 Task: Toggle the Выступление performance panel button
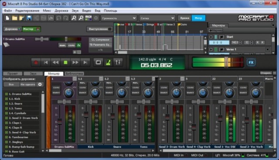100,29
